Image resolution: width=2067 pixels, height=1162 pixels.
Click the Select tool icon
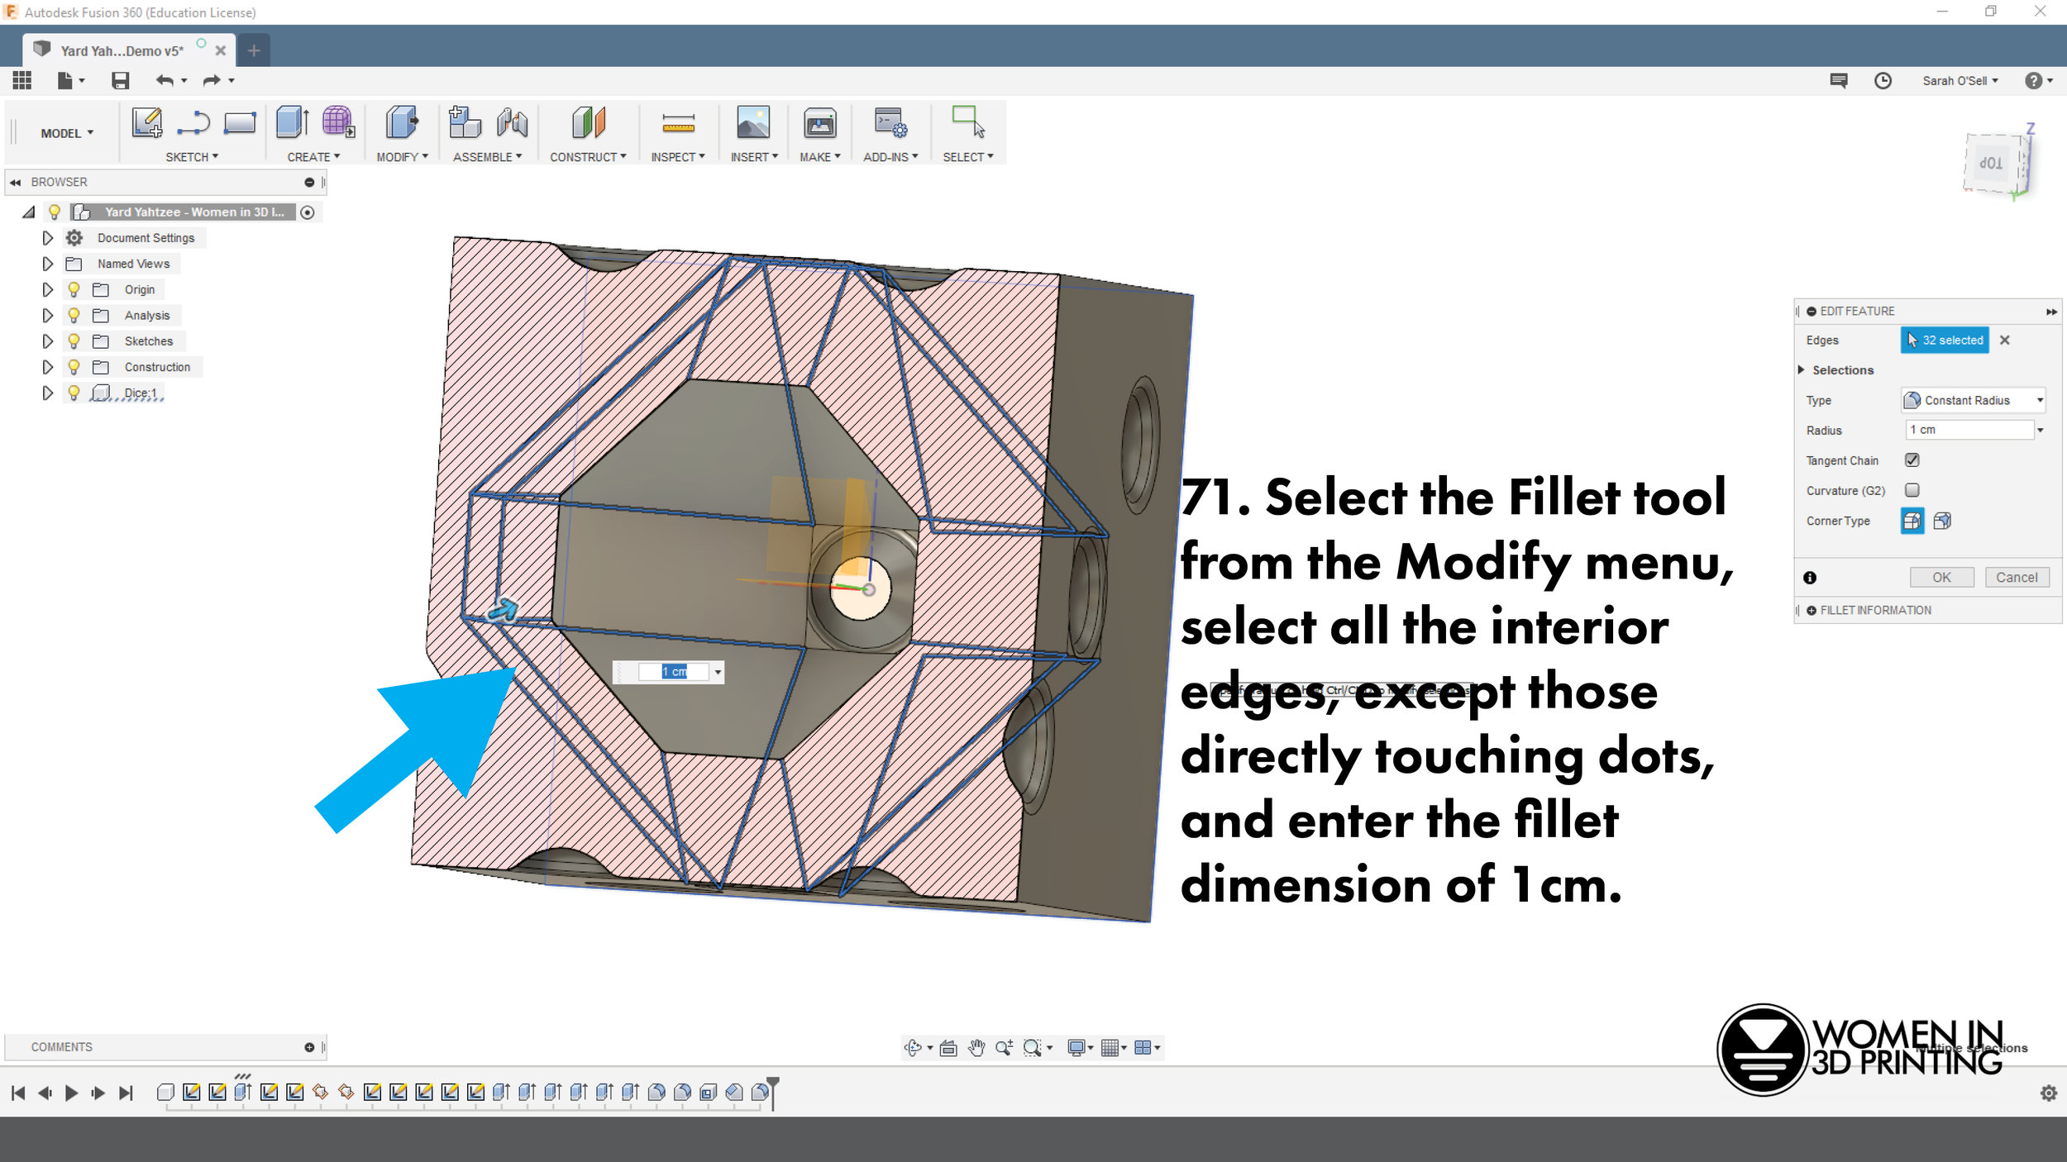point(968,122)
